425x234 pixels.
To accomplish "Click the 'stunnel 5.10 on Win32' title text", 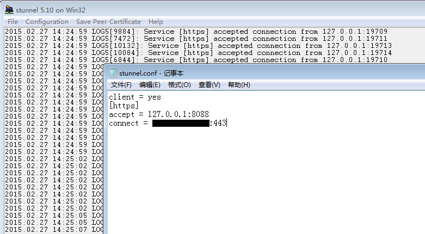I will pyautogui.click(x=51, y=10).
